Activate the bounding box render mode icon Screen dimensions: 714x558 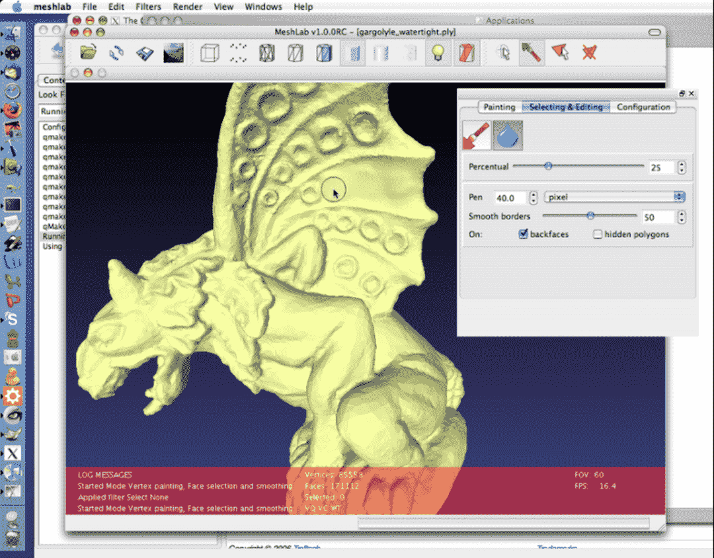210,53
